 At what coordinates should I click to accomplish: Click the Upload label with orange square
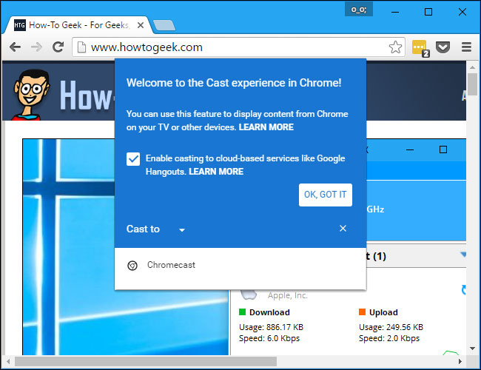(378, 312)
